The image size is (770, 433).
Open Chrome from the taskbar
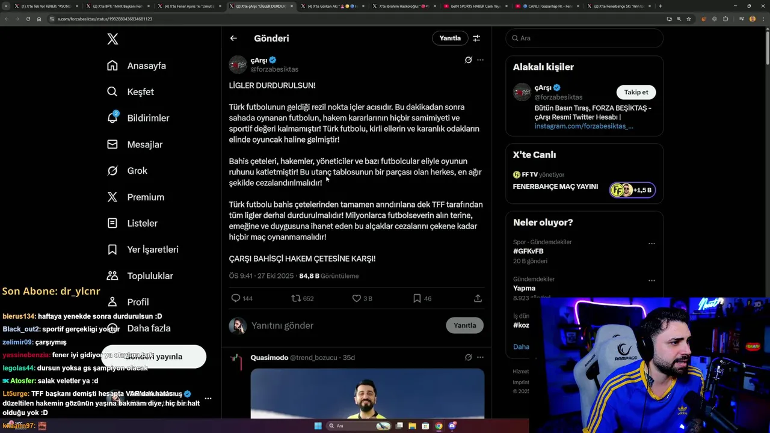coord(439,426)
